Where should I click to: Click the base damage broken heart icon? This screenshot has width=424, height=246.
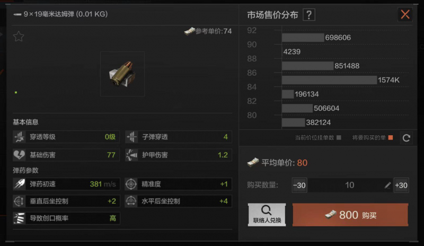[x=19, y=155]
